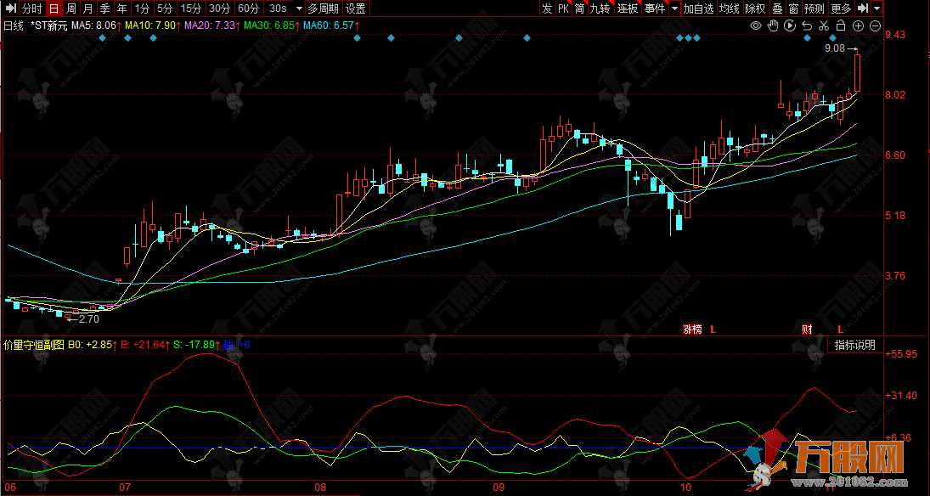The height and width of the screenshot is (496, 930).
Task: Select the scissors cut tool
Action: 824,26
